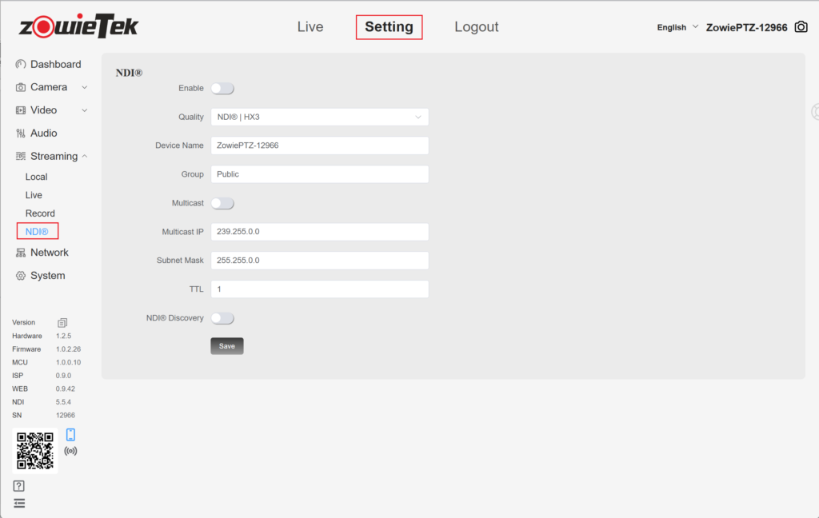Toggle the NDI Enable switch

pyautogui.click(x=222, y=89)
